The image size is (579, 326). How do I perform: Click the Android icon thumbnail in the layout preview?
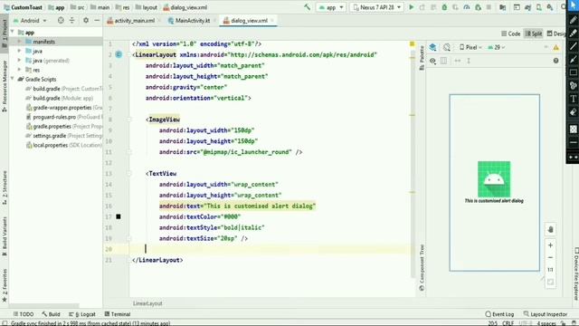494,179
